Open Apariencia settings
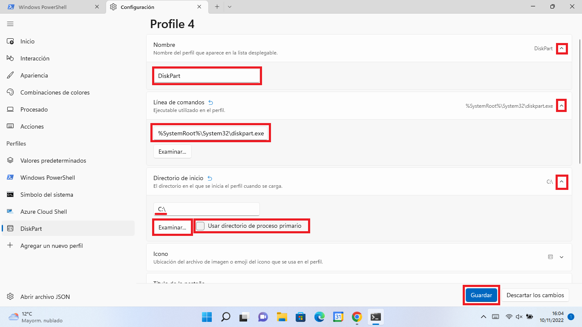 coord(68,75)
